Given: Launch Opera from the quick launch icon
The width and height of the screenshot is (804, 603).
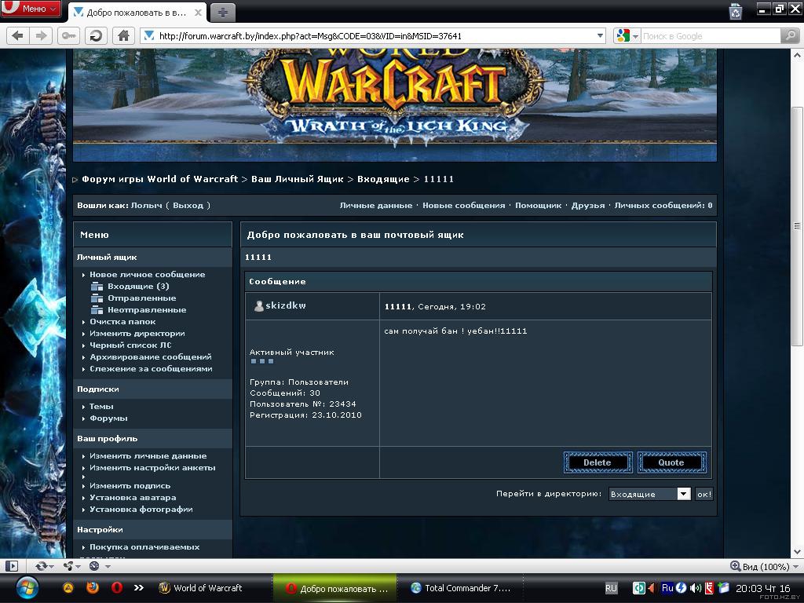Looking at the screenshot, I should point(117,587).
